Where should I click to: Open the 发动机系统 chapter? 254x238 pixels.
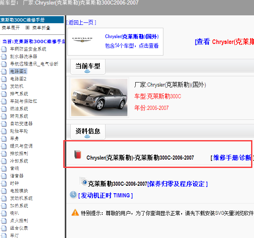(x=21, y=198)
